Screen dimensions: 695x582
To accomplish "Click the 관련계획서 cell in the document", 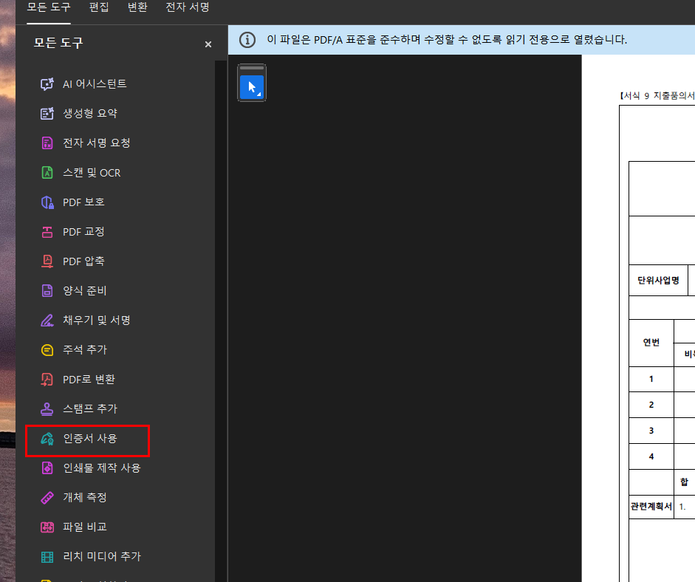I will click(x=651, y=507).
